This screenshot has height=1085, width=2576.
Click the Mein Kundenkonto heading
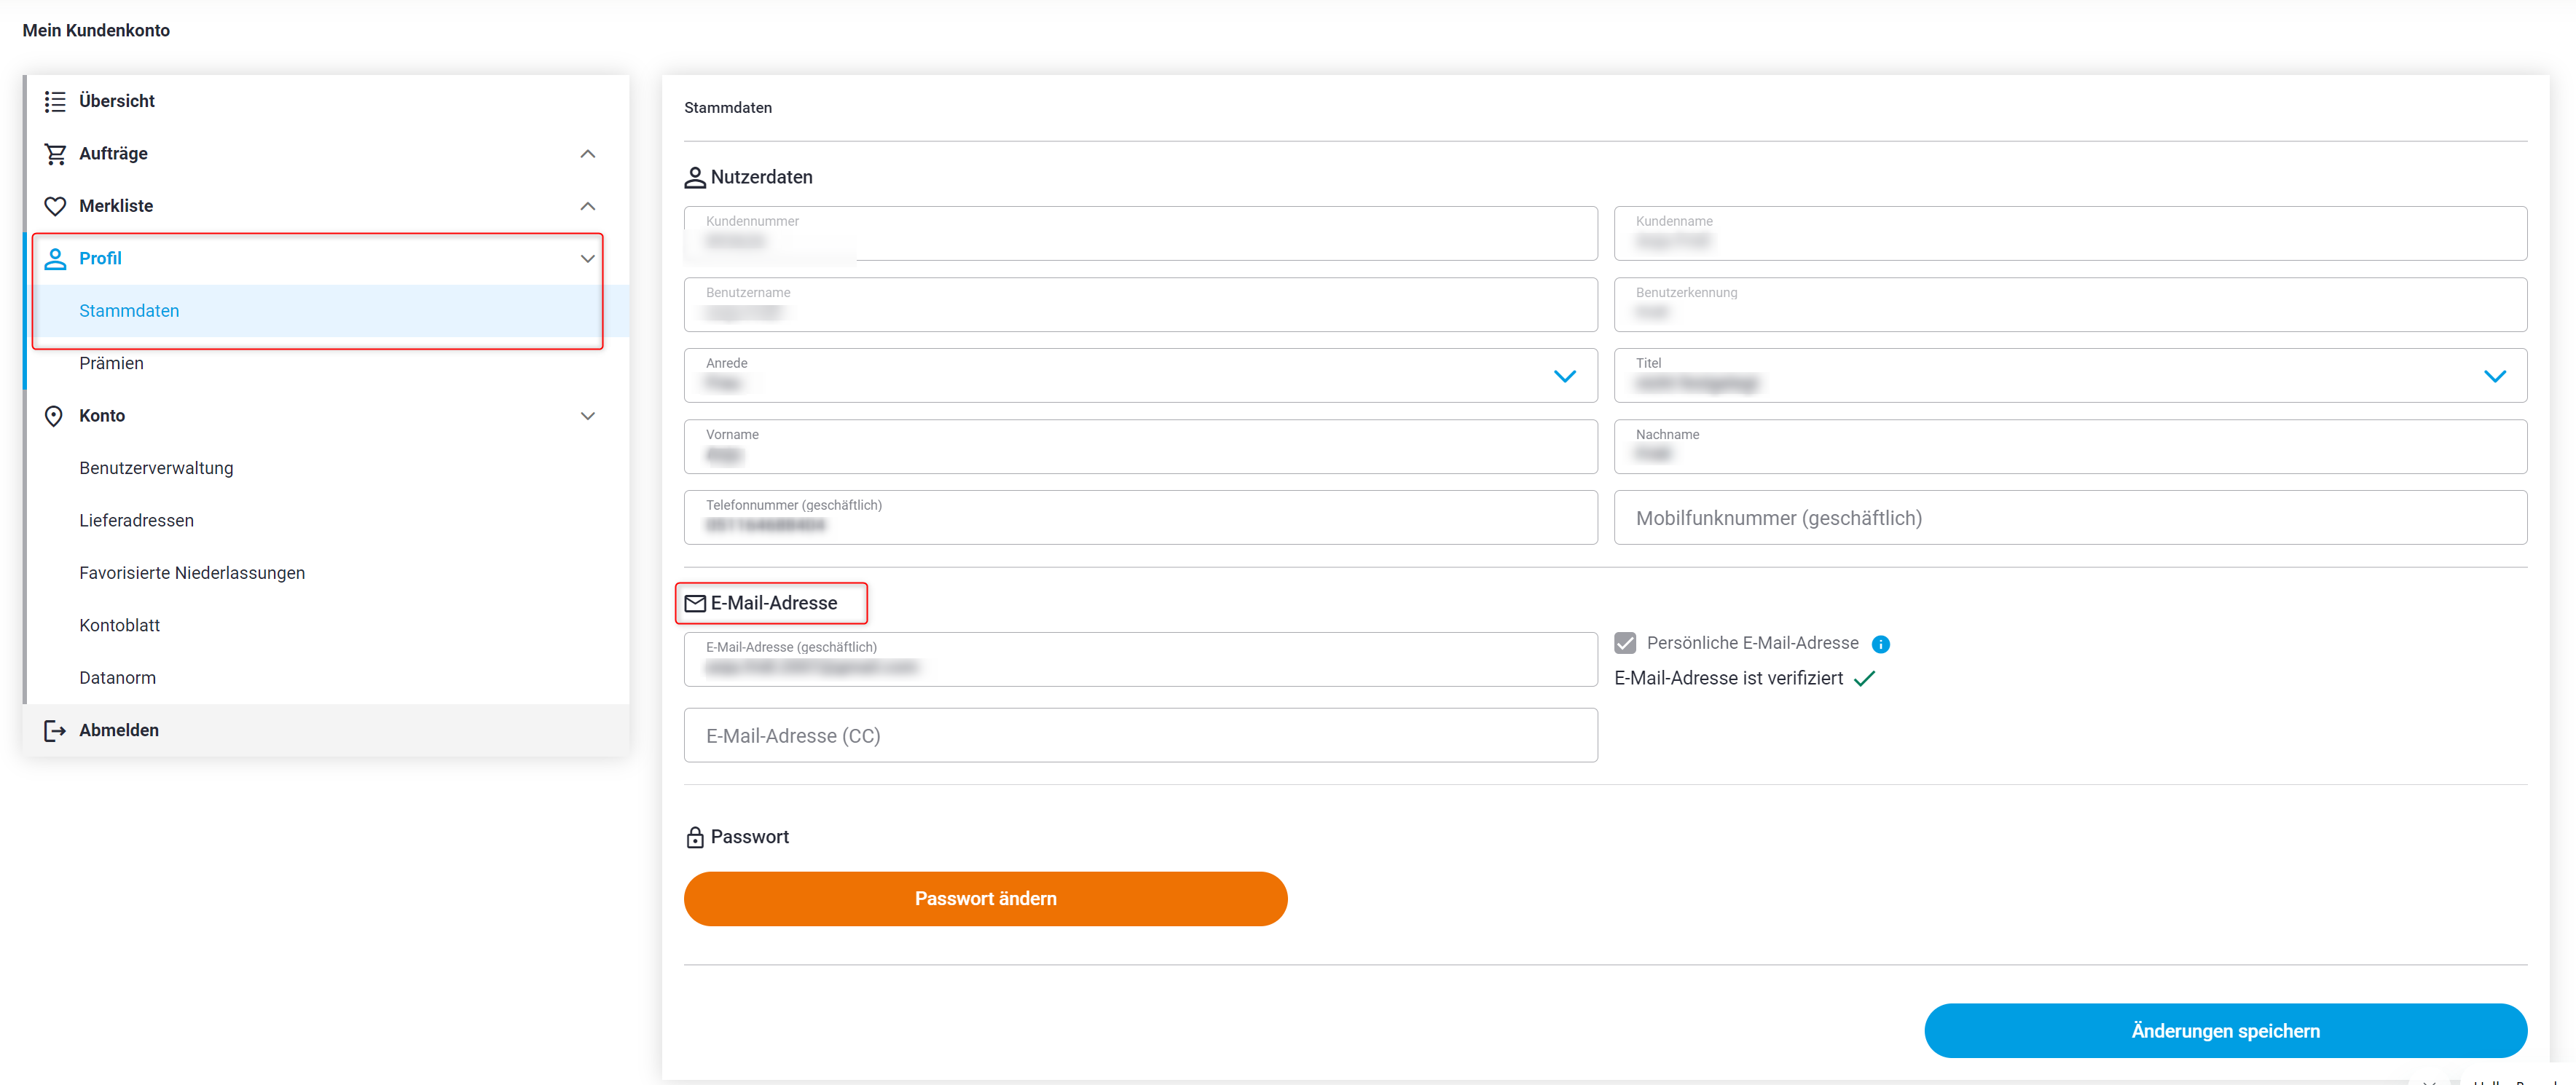point(96,30)
